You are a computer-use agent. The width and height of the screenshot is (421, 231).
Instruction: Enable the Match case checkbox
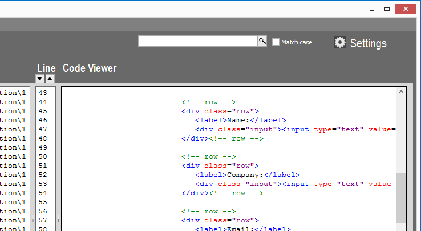pyautogui.click(x=276, y=42)
